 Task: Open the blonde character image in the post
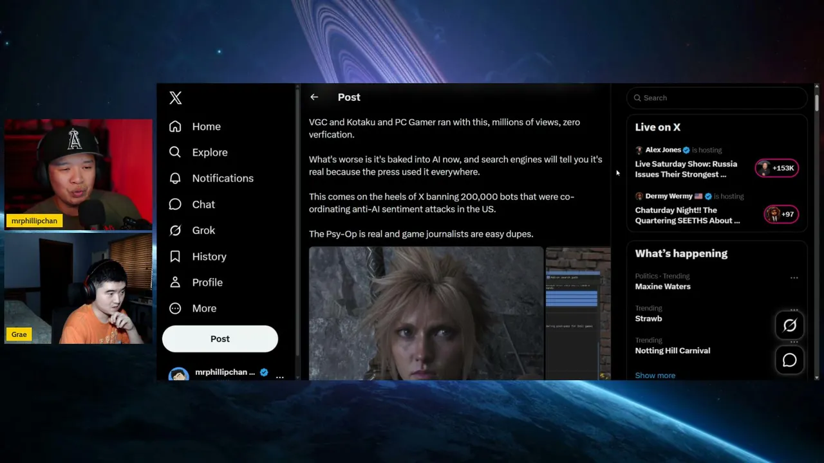pos(426,313)
